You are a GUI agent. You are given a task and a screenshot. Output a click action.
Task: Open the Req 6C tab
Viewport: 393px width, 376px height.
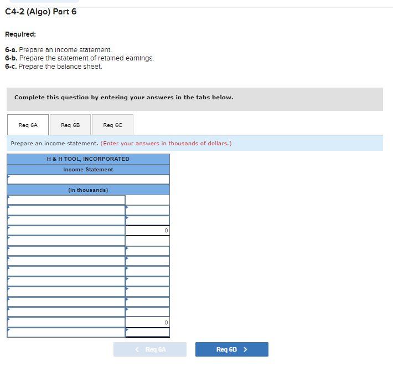point(112,125)
